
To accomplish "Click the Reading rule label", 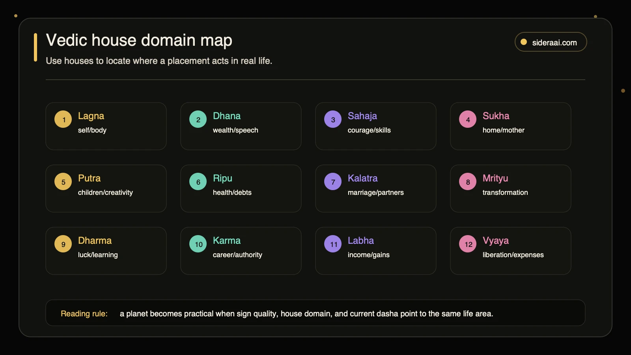I will click(x=84, y=314).
